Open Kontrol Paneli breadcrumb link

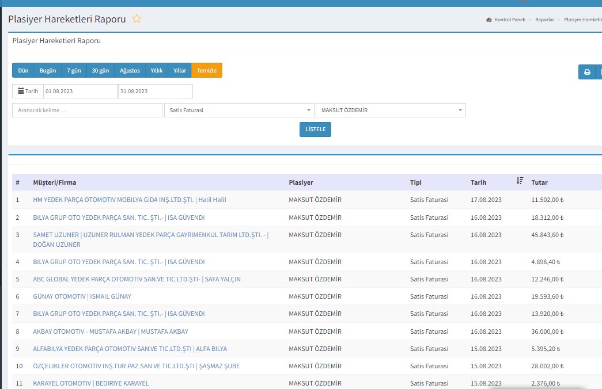click(x=510, y=20)
